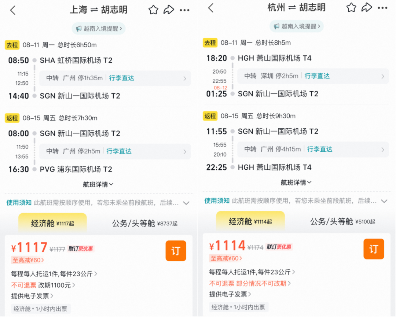Open the 至高减¥60 discount details

[x=29, y=259]
